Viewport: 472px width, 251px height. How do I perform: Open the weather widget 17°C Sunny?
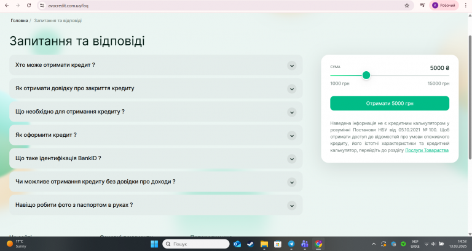click(17, 244)
